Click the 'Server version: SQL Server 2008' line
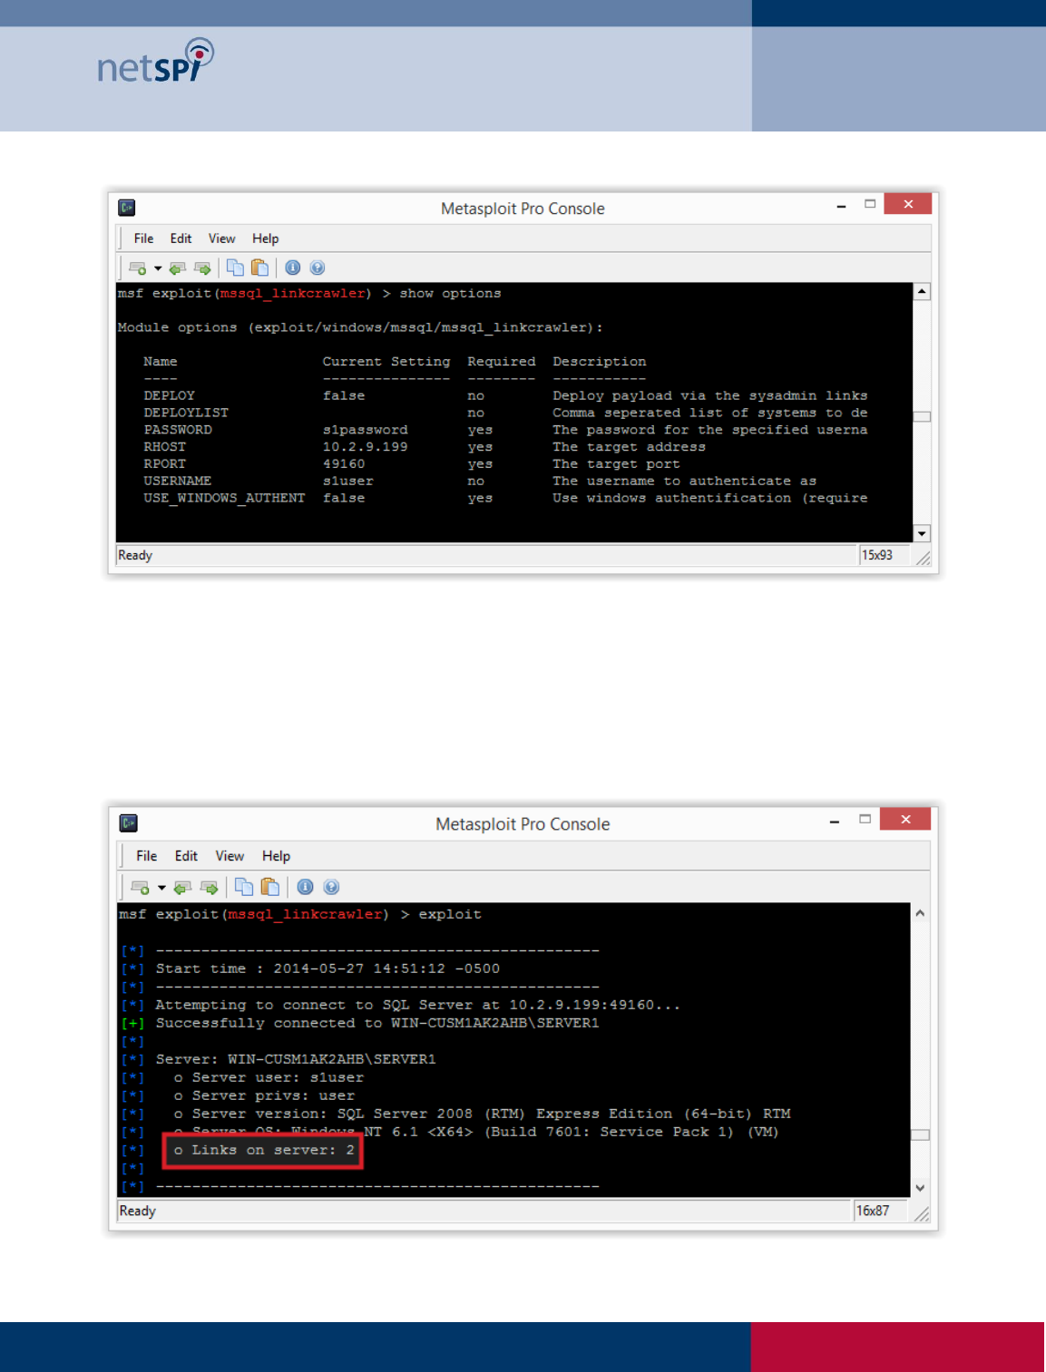This screenshot has height=1372, width=1046. [x=482, y=1114]
